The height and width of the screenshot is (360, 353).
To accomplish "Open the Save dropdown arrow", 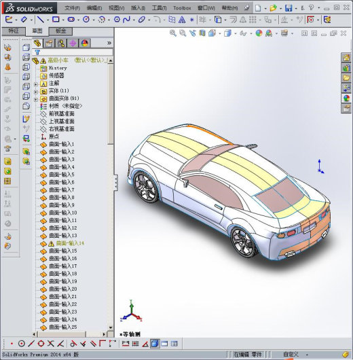I will (x=296, y=9).
